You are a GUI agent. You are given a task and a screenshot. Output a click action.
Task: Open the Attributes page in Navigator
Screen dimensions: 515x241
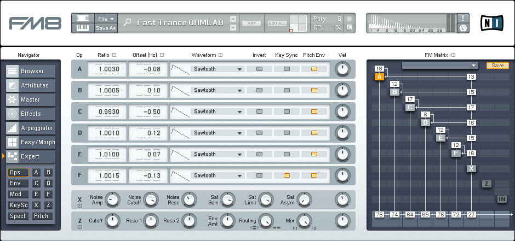[31, 85]
